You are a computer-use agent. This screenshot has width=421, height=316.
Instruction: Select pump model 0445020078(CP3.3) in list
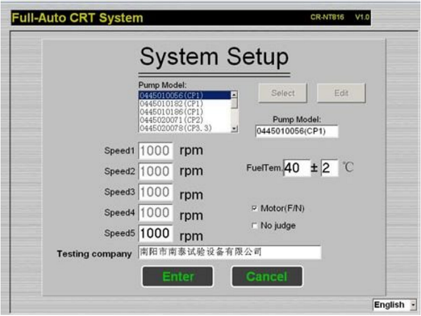[184, 128]
